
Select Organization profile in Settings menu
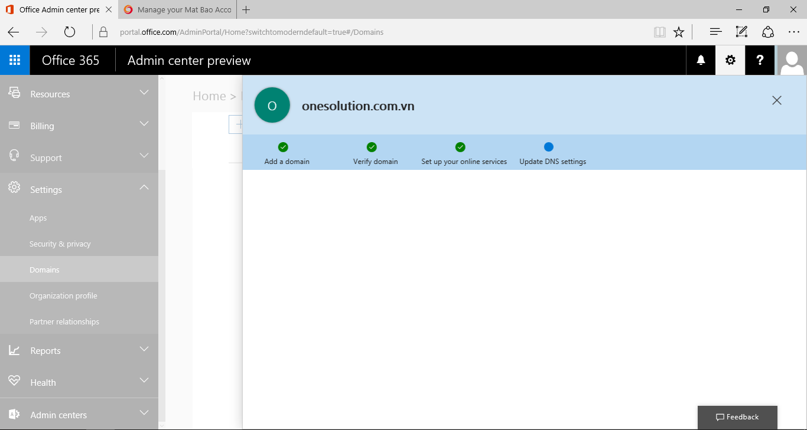tap(63, 296)
